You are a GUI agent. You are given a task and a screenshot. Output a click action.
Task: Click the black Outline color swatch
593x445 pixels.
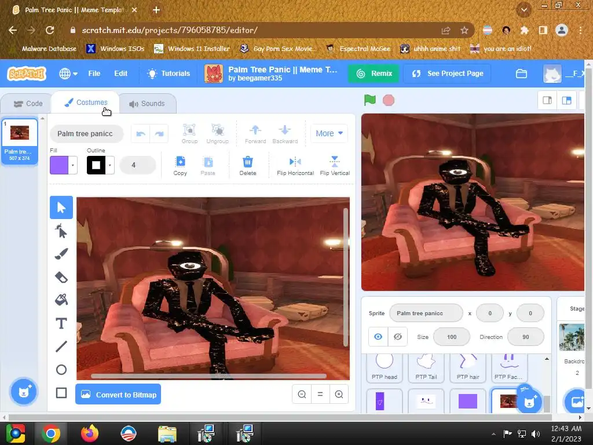96,165
